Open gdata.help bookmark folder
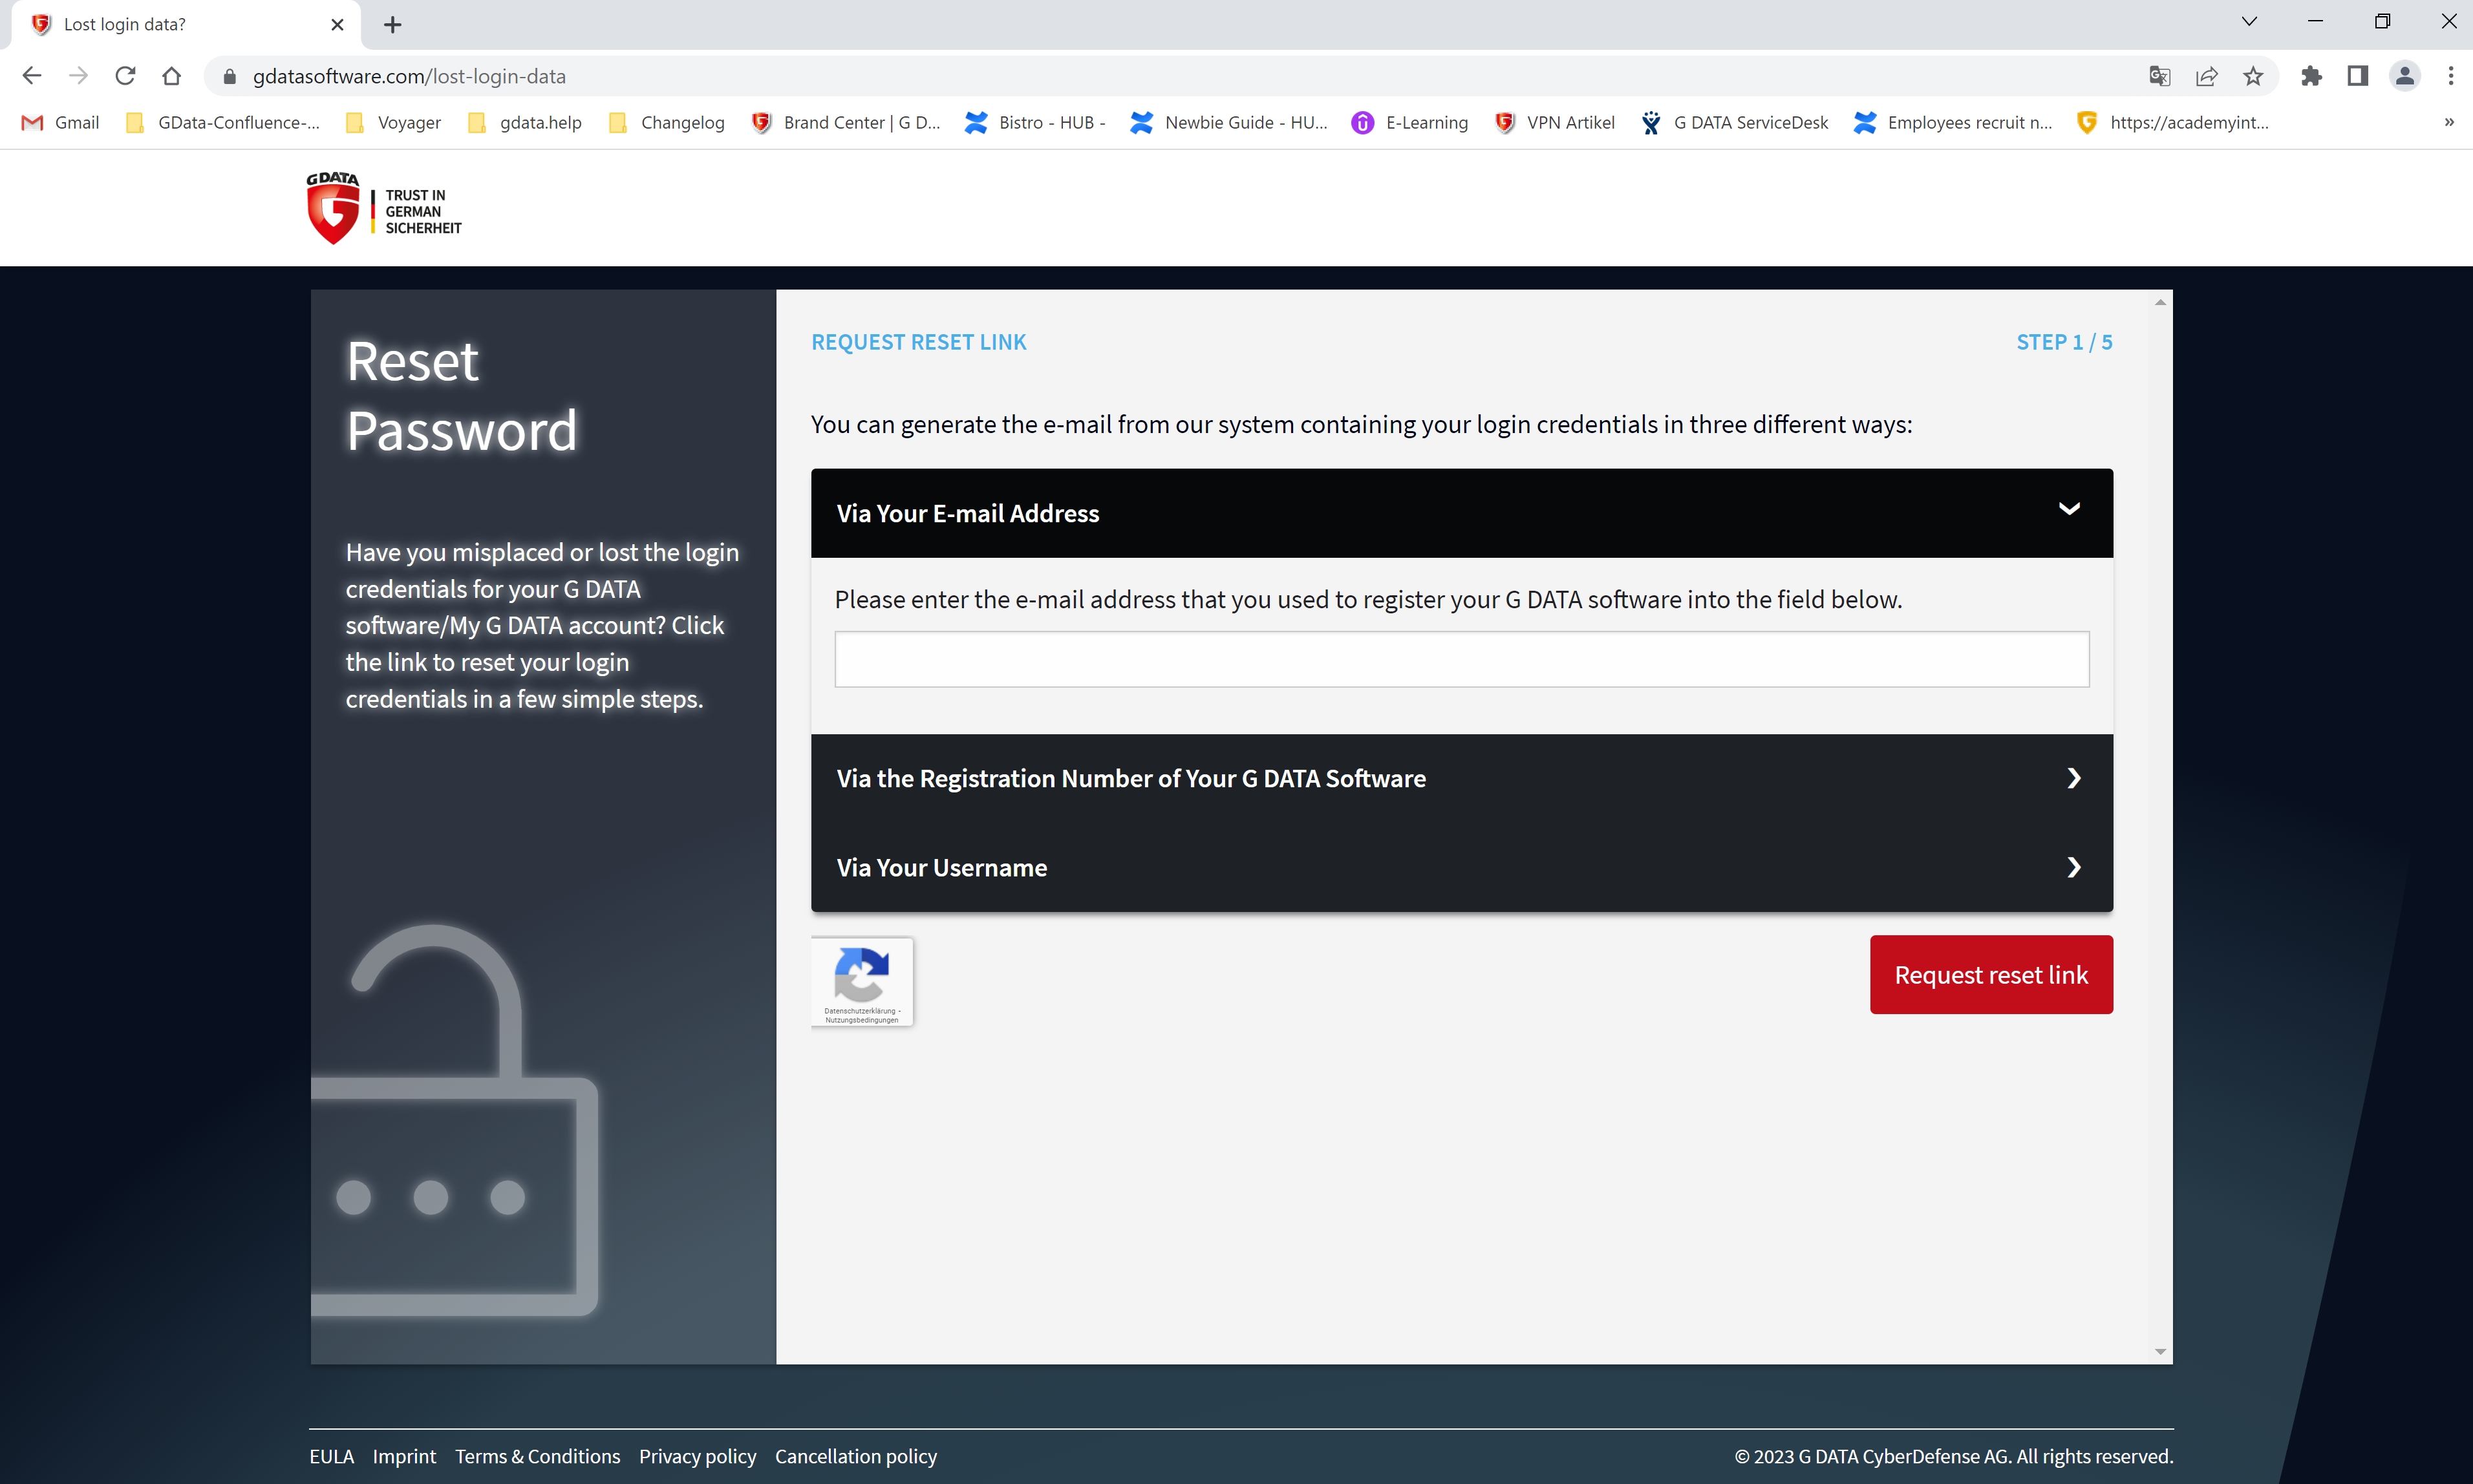The width and height of the screenshot is (2473, 1484). tap(525, 122)
